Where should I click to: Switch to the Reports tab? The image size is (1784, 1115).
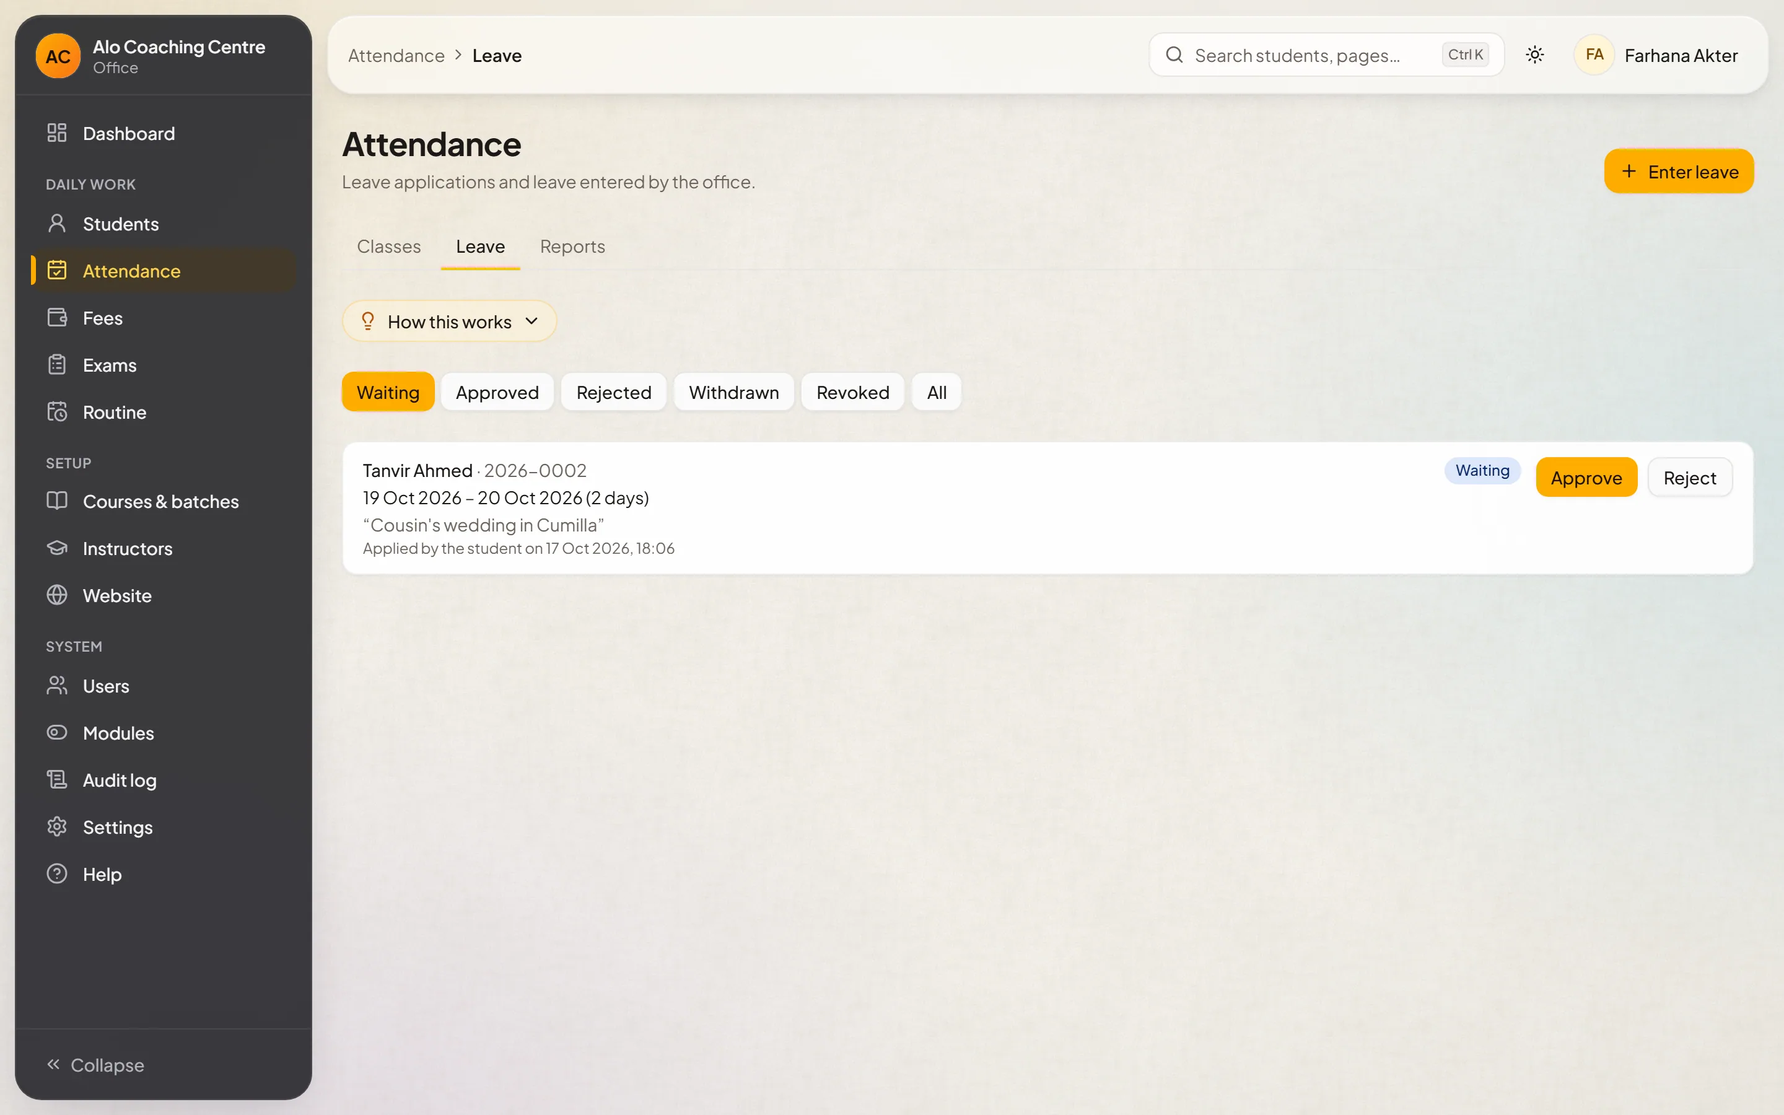click(x=572, y=247)
